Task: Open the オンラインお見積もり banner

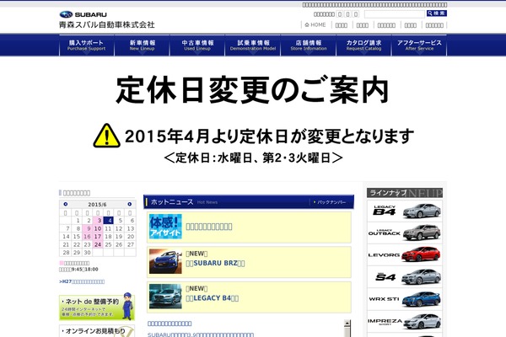Action: [97, 331]
